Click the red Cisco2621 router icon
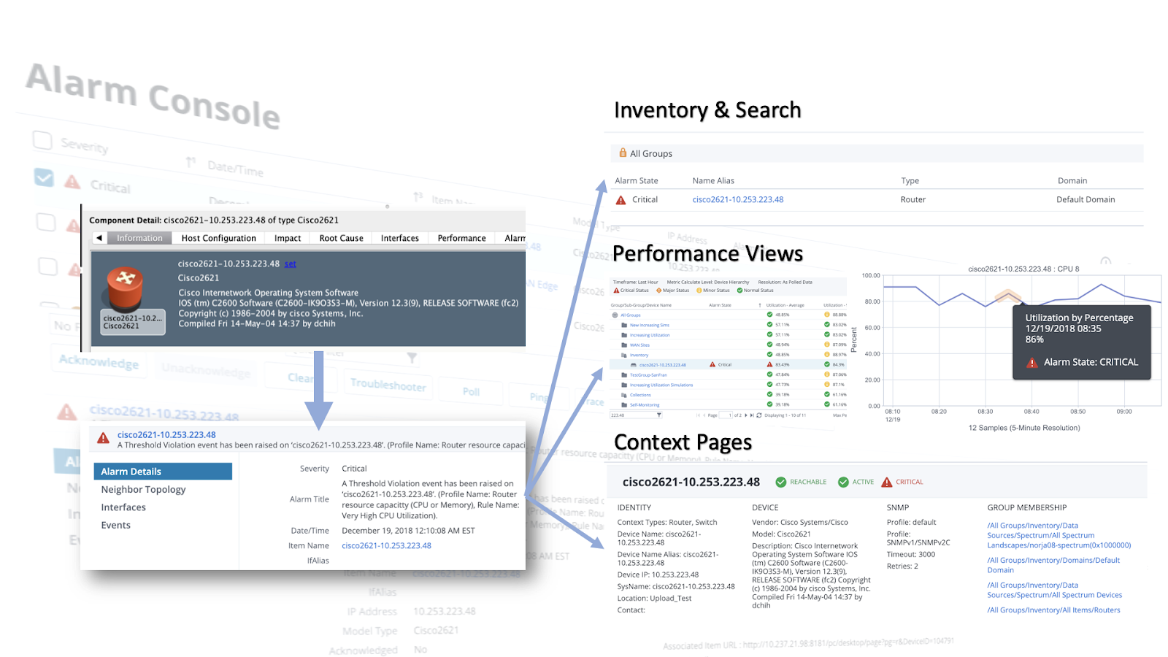Screen dimensions: 1168x657 (125, 289)
